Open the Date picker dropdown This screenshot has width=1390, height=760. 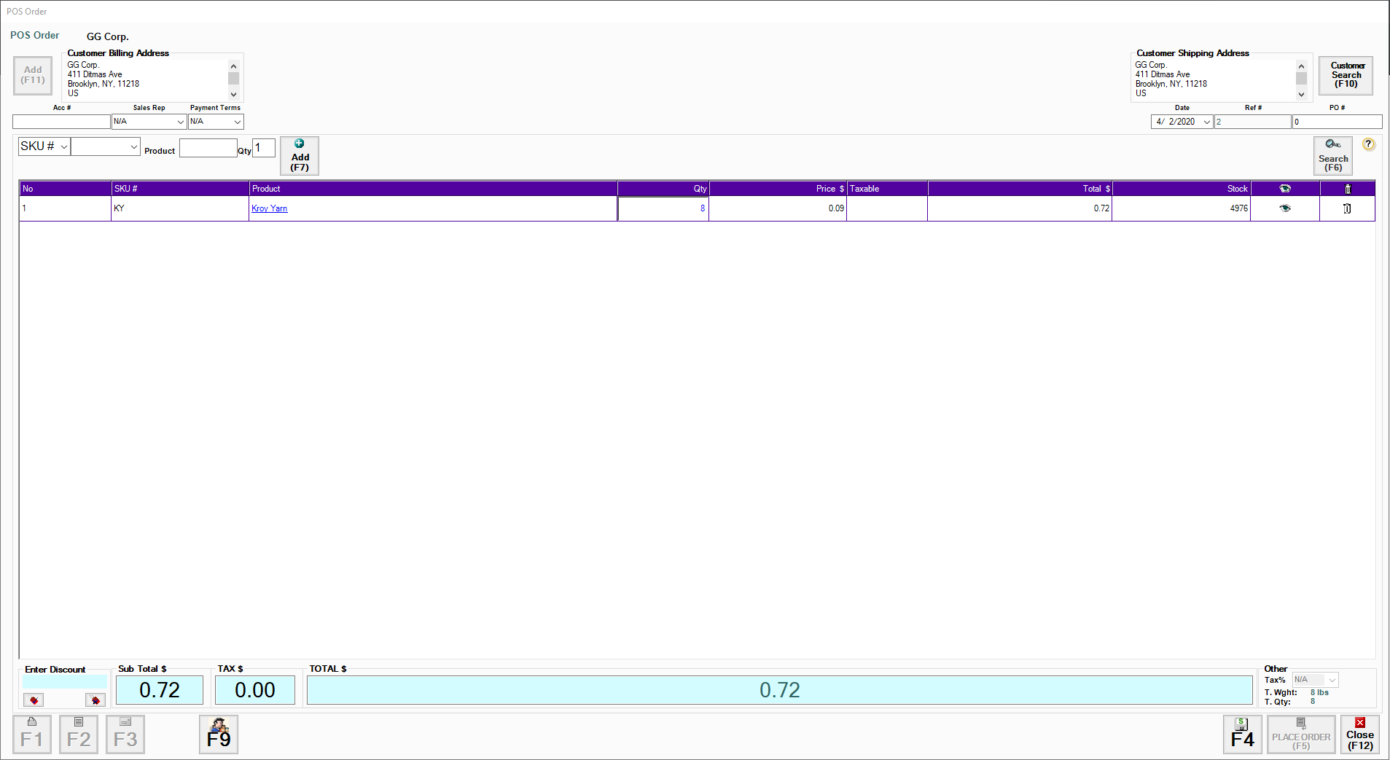point(1206,122)
